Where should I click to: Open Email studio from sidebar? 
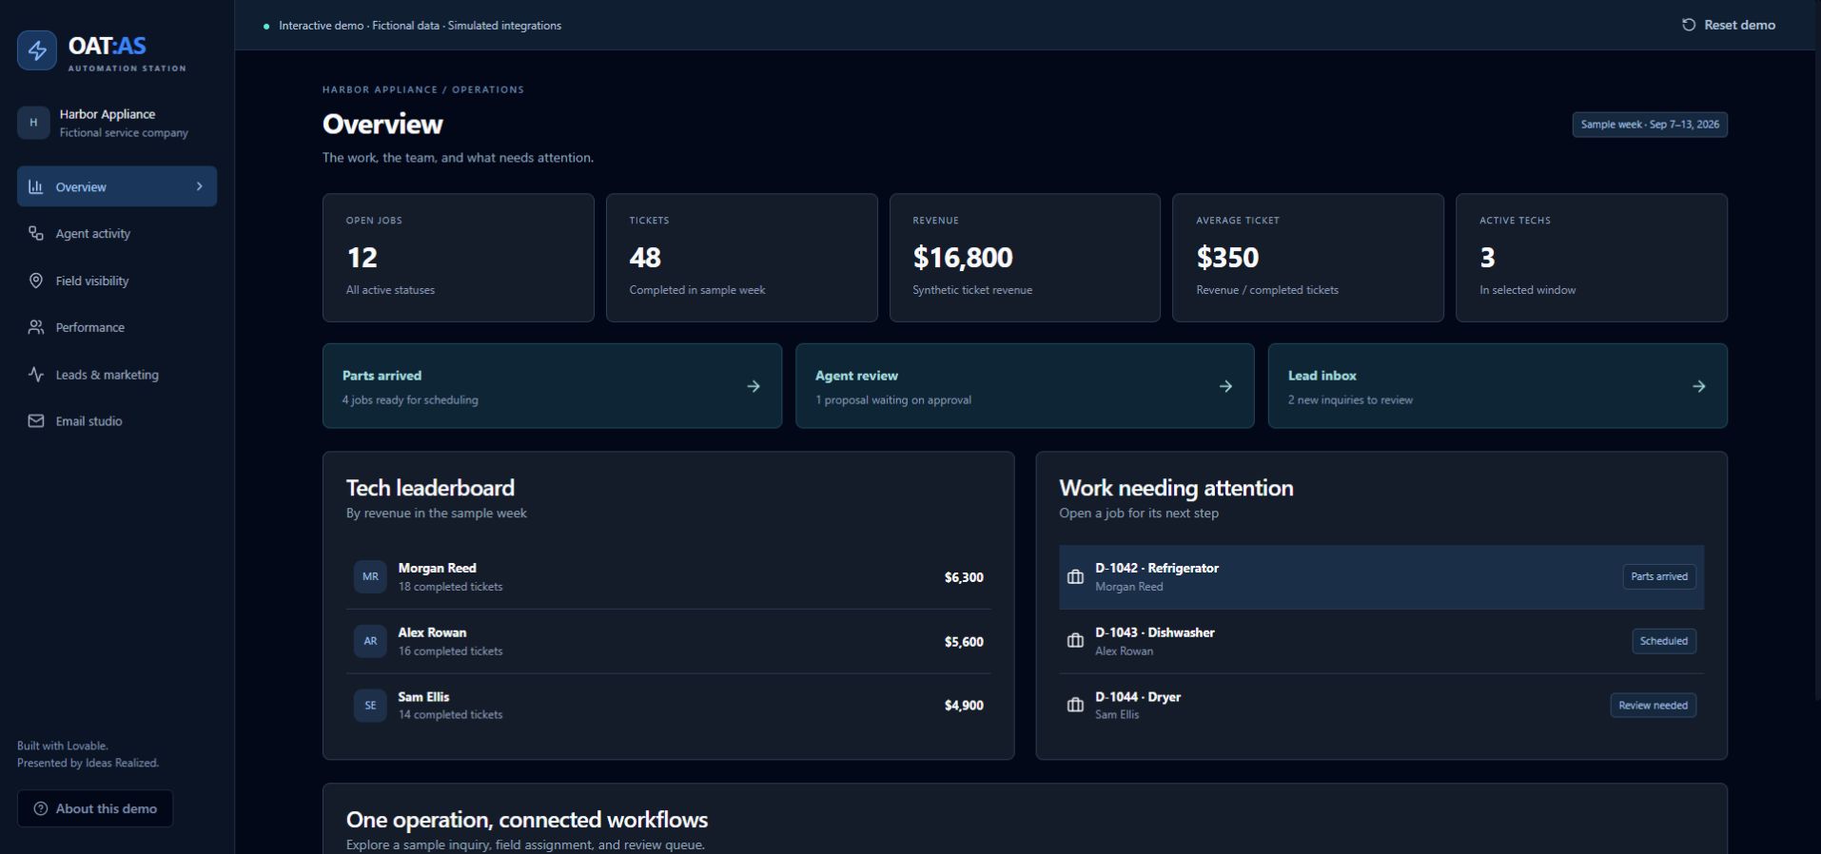117,421
